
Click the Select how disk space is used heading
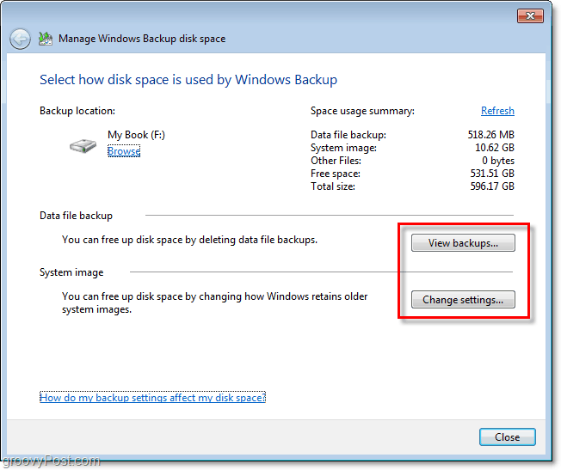[x=188, y=80]
